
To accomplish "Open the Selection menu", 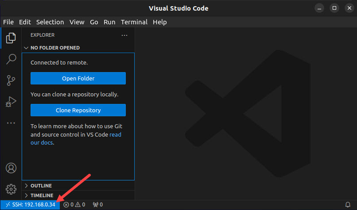I will pyautogui.click(x=50, y=22).
